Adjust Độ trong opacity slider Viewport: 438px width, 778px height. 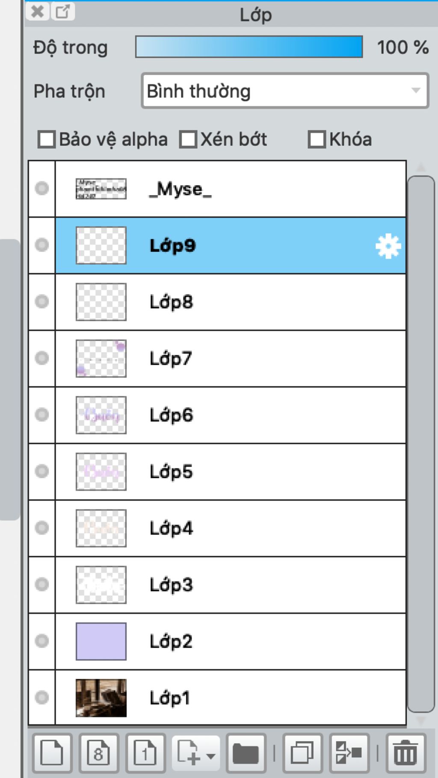[x=249, y=47]
